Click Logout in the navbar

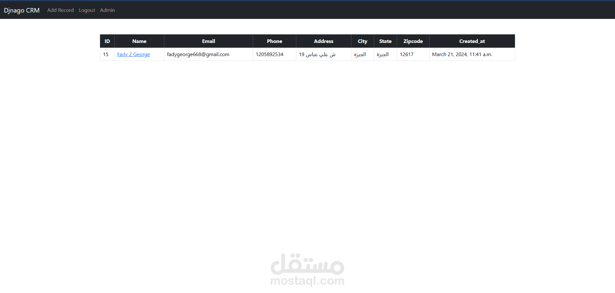[87, 10]
